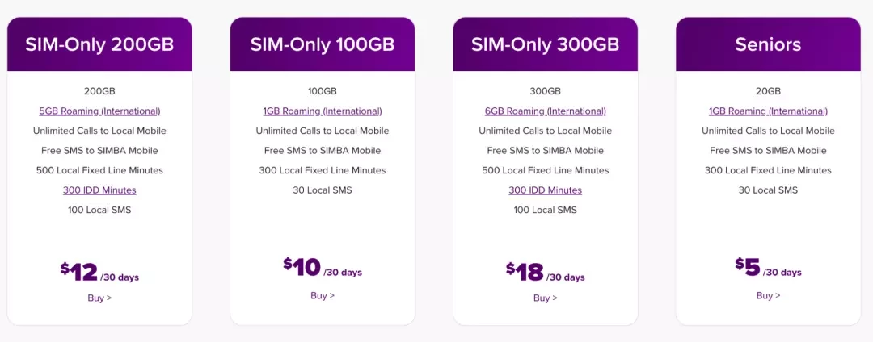Buy the SIM-Only 200GB plan
Viewport: 873px width, 342px height.
tap(99, 298)
